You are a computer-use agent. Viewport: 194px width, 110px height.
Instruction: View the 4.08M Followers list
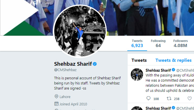click(180, 43)
